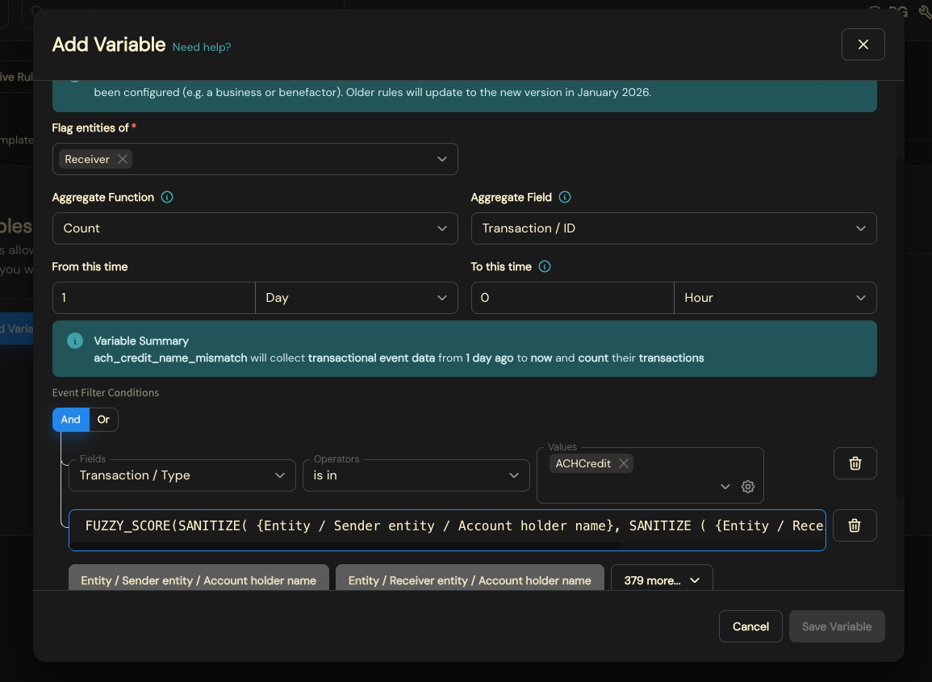Click the dialog's vertical scrollbar

pos(900,327)
